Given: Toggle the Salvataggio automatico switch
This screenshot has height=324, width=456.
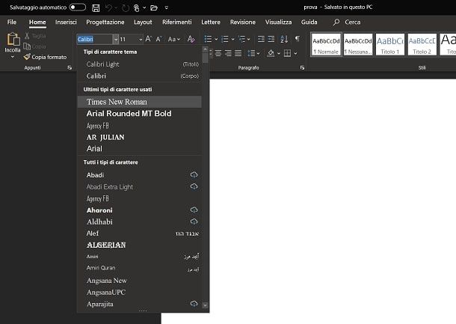Looking at the screenshot, I should (x=78, y=7).
